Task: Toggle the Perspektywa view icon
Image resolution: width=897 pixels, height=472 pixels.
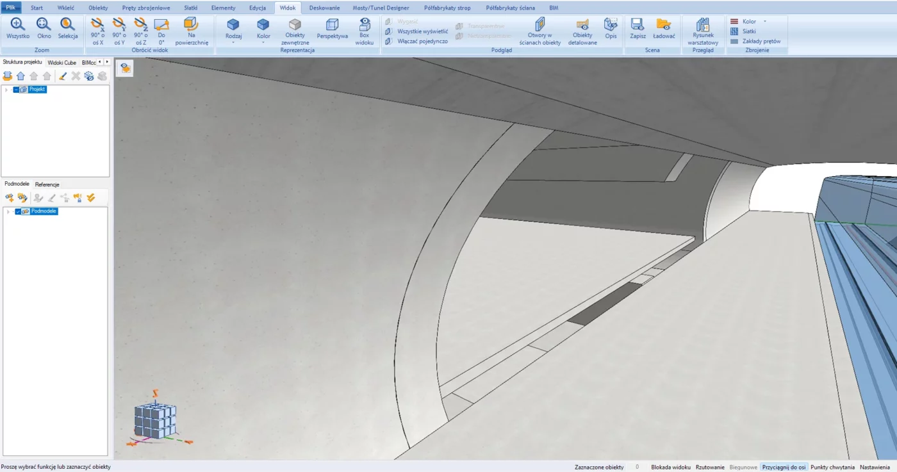Action: click(332, 26)
